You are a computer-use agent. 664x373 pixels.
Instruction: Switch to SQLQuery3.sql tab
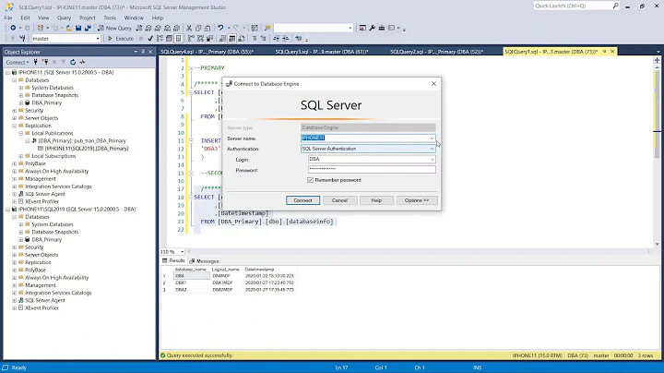tap(322, 52)
